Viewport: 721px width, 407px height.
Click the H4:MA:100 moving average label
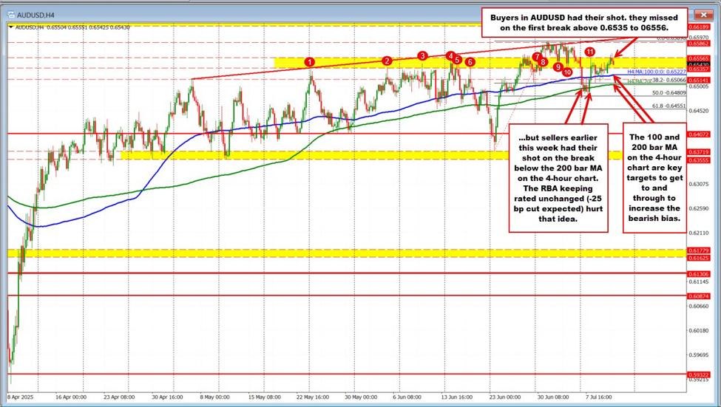coord(657,72)
